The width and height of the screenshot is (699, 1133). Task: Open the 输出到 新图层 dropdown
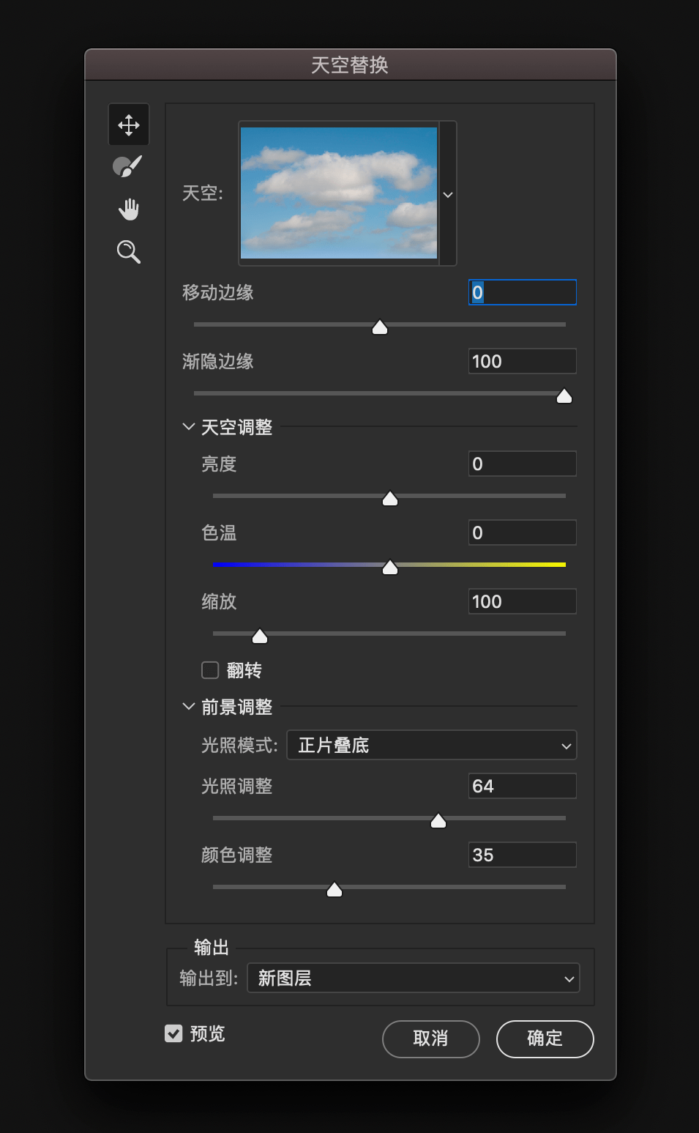point(414,978)
